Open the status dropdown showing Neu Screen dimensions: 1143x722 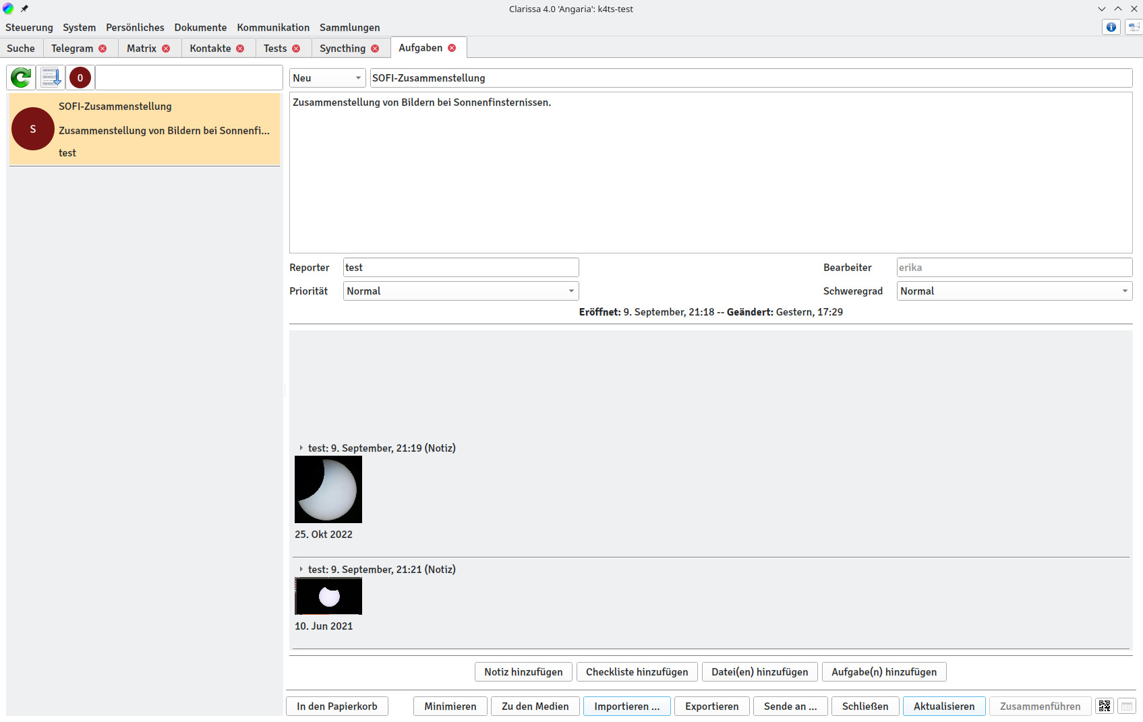tap(327, 78)
